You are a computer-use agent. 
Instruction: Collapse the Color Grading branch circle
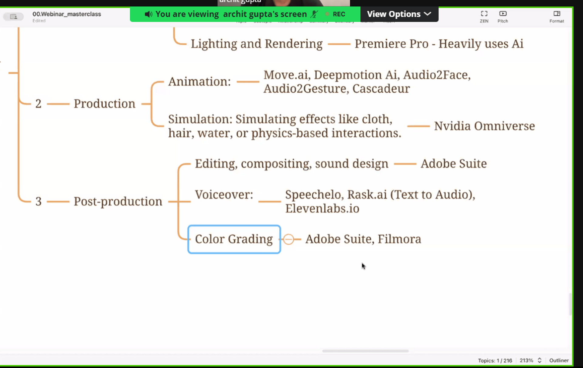(x=288, y=239)
